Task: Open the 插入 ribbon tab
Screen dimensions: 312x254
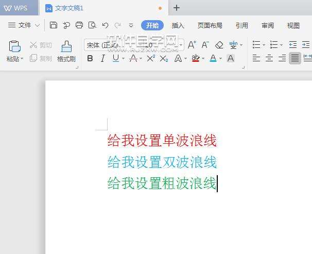Action: click(178, 25)
